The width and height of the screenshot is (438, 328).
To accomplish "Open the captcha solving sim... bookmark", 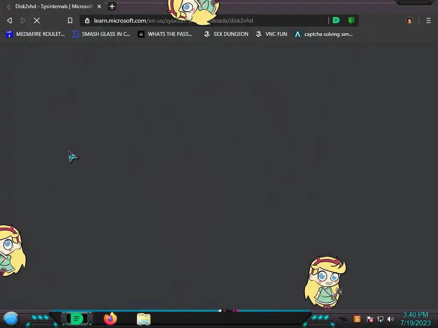I will coord(324,34).
